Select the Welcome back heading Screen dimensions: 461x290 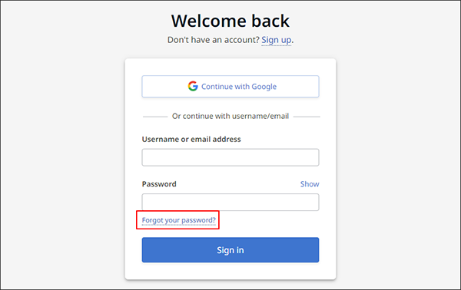230,21
